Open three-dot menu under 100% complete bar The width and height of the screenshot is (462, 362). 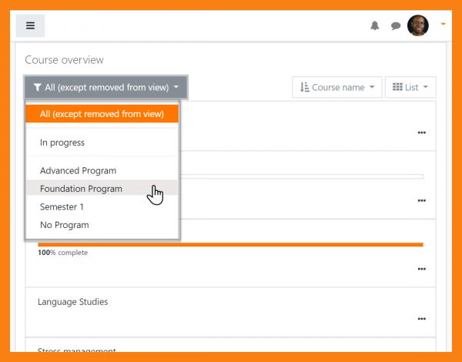coord(422,269)
